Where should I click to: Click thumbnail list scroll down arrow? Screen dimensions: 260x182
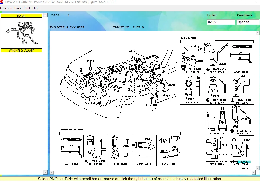point(45,172)
